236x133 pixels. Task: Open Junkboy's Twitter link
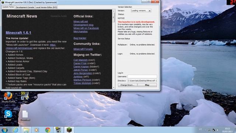pos(78,76)
